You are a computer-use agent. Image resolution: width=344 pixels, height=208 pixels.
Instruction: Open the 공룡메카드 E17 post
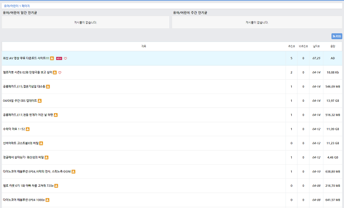pos(28,115)
